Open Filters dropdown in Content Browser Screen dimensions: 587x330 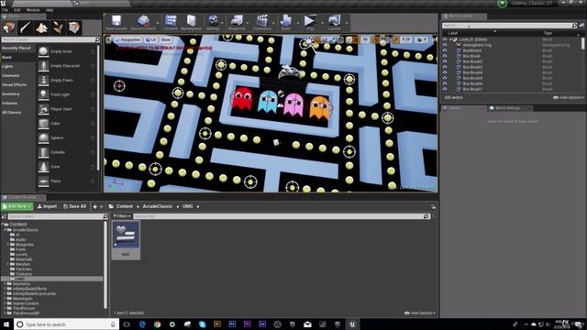[x=122, y=216]
